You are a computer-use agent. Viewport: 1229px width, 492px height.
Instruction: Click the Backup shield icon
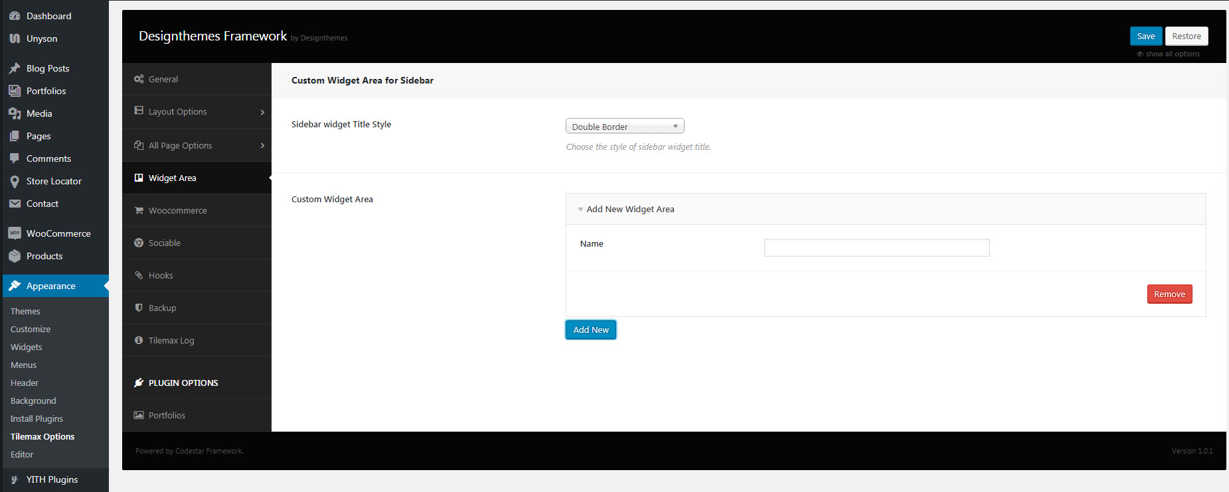(139, 308)
